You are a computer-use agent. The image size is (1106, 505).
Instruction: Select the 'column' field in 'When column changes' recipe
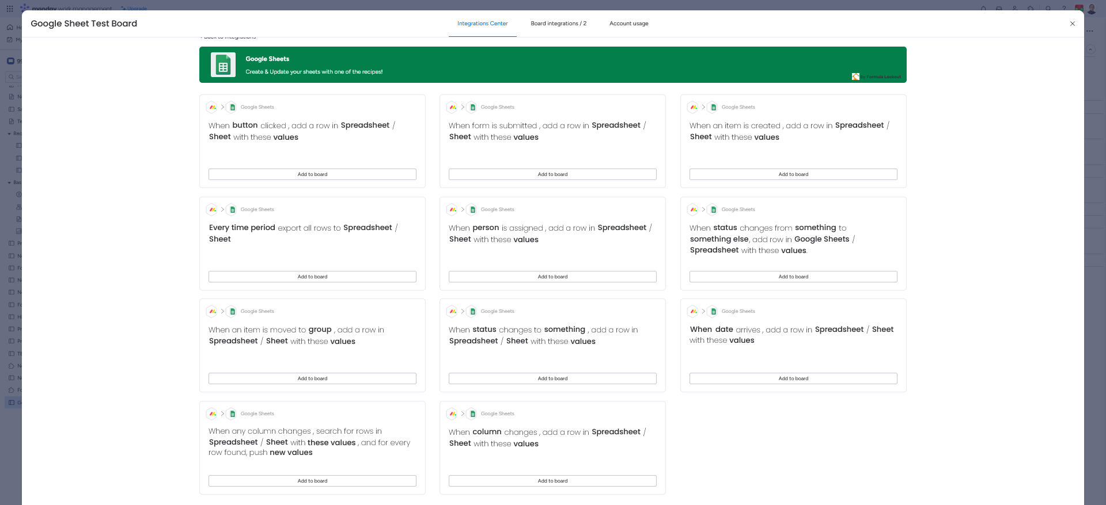click(487, 432)
